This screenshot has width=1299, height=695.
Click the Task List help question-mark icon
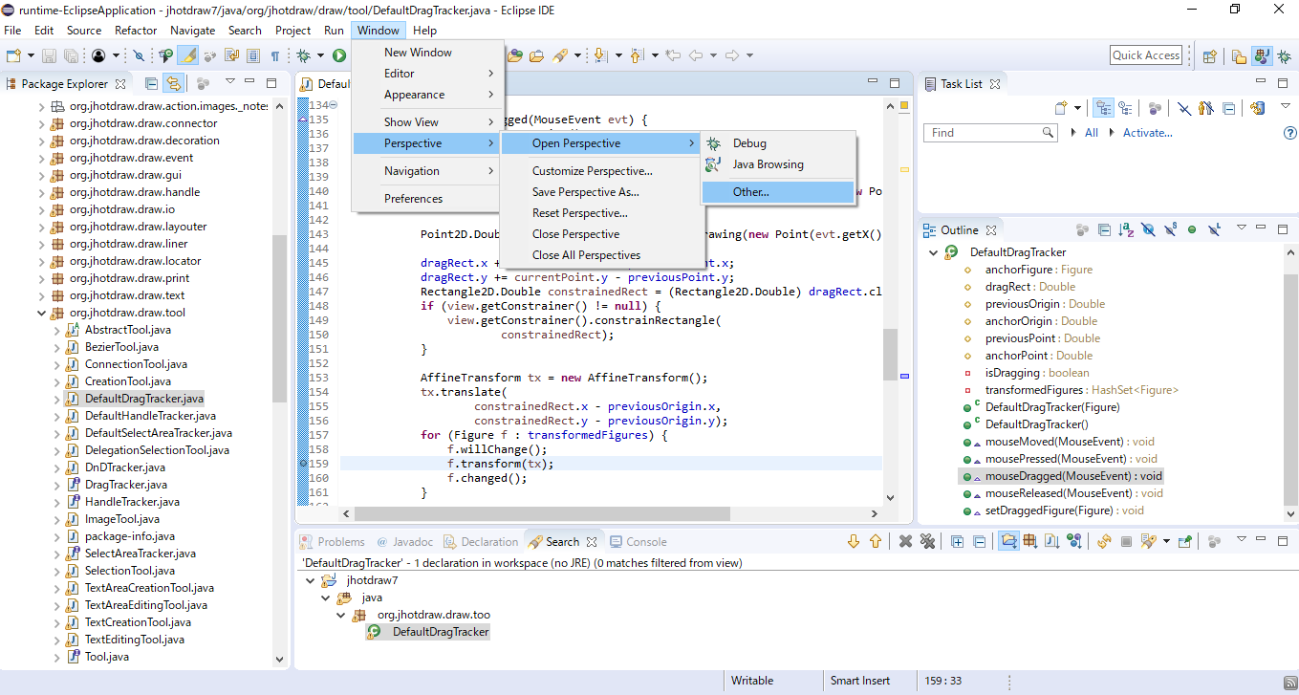[x=1290, y=133]
